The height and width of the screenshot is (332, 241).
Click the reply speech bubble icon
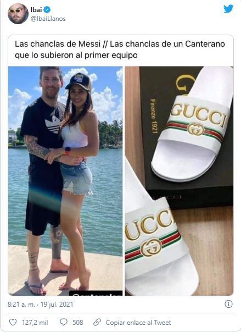(x=64, y=322)
